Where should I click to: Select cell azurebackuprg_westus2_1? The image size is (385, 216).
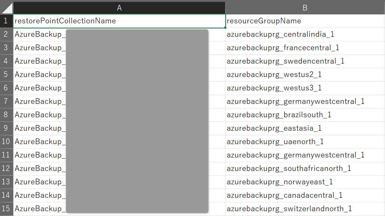(x=305, y=75)
